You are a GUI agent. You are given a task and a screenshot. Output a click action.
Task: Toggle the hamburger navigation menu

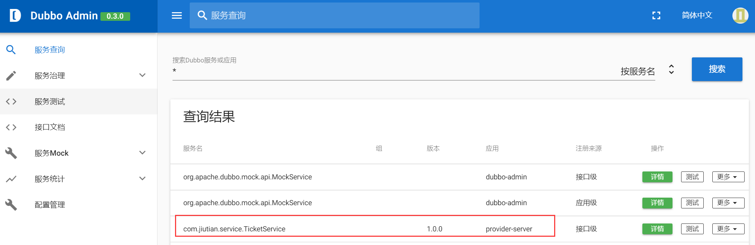point(177,15)
